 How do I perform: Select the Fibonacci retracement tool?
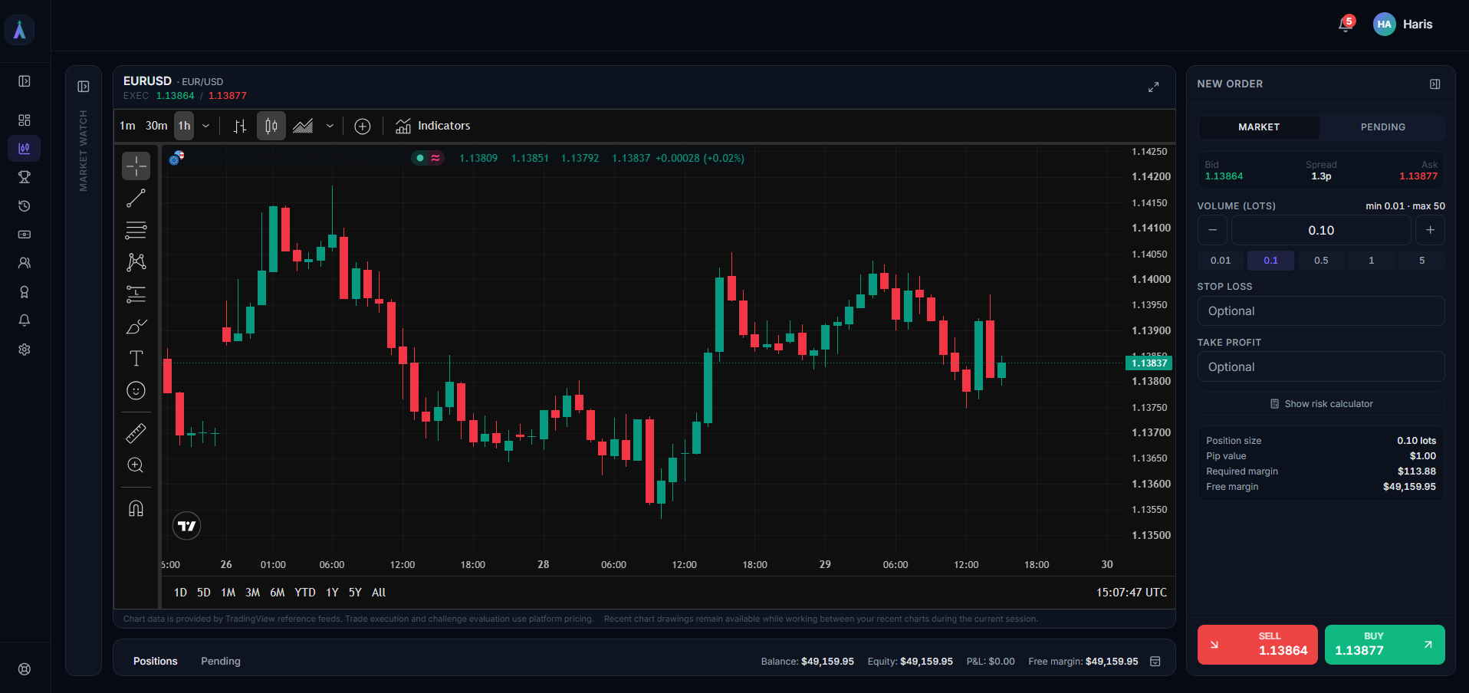(136, 230)
